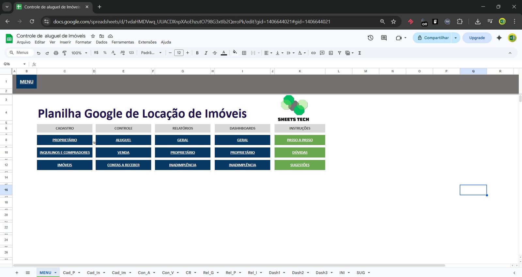
Task: Toggle italic formatting
Action: (x=206, y=53)
